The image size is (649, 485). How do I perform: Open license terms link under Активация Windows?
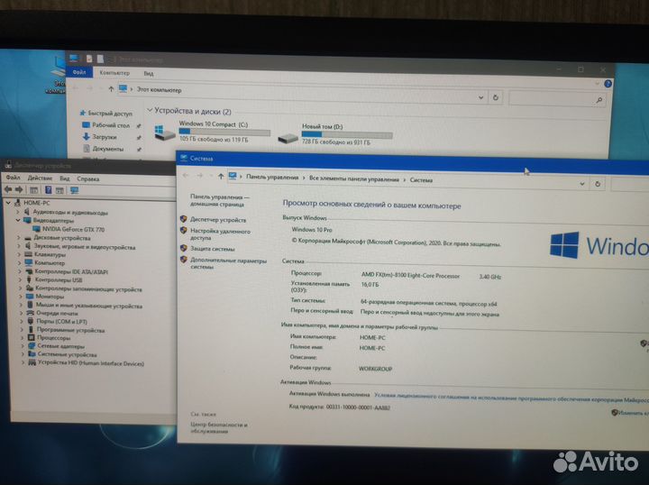coord(511,398)
